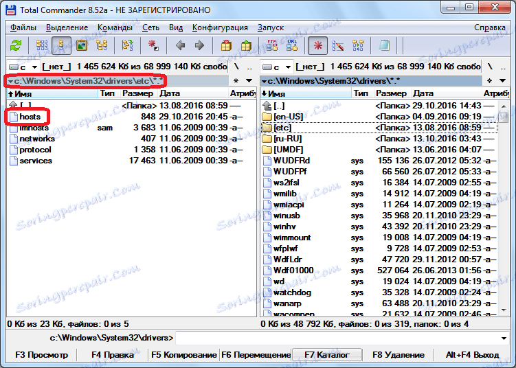
Task: Open new URL FTP connection icon
Action: coord(292,45)
